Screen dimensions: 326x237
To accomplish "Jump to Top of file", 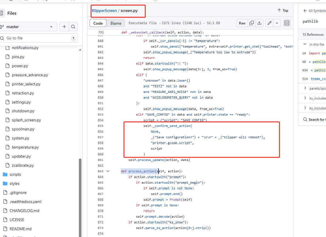I will (x=283, y=10).
